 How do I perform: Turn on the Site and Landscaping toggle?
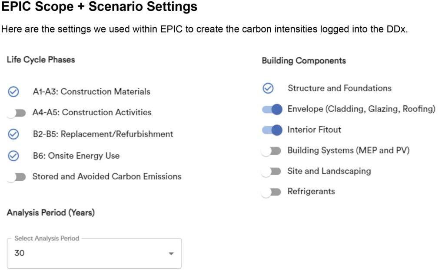point(272,171)
